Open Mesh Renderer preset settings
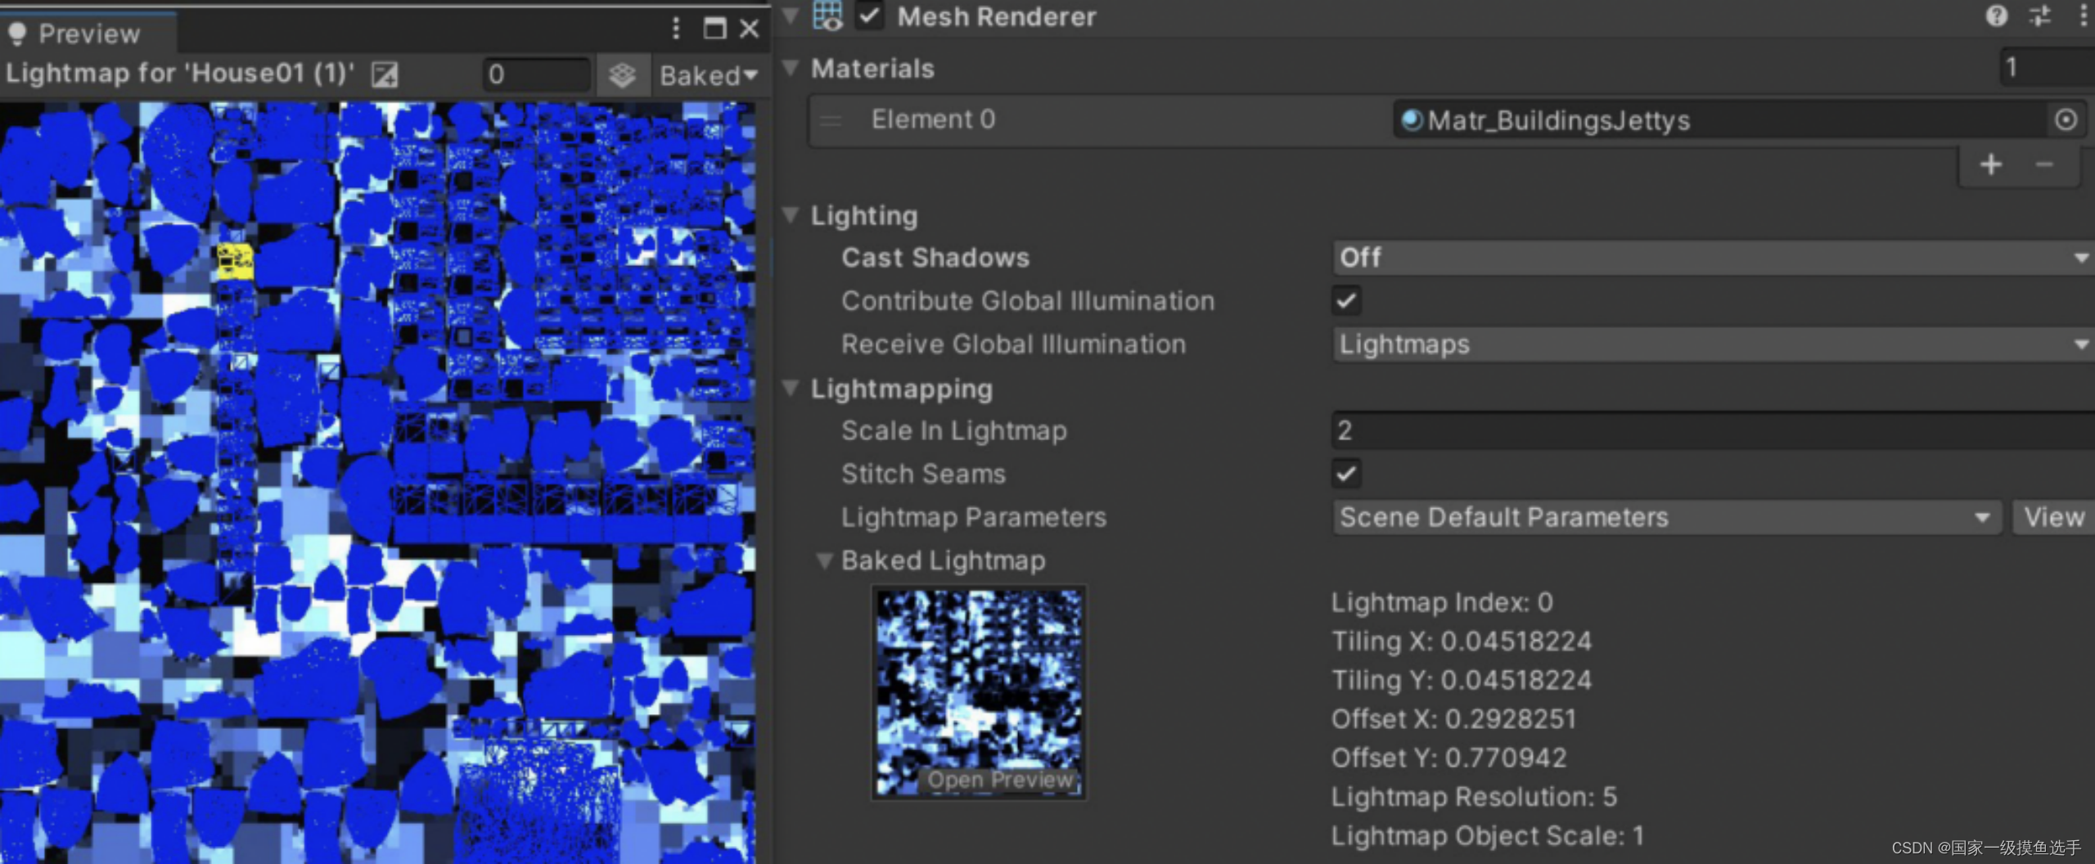 [2040, 16]
